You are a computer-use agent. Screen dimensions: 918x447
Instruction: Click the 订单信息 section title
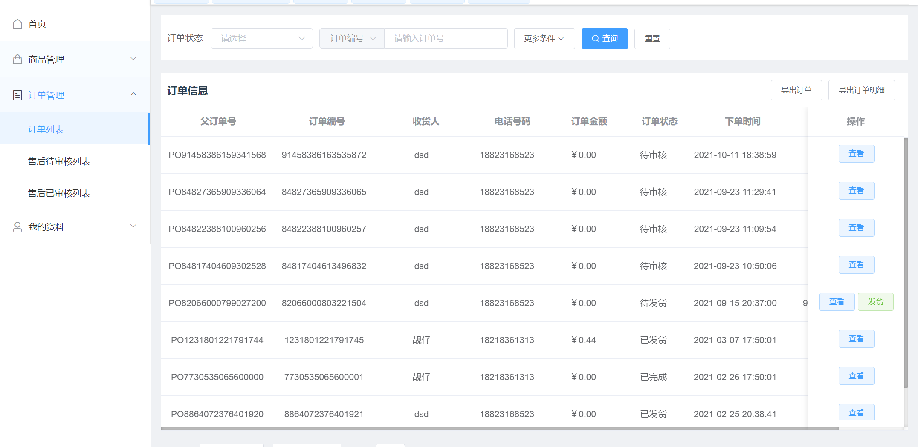pos(187,91)
